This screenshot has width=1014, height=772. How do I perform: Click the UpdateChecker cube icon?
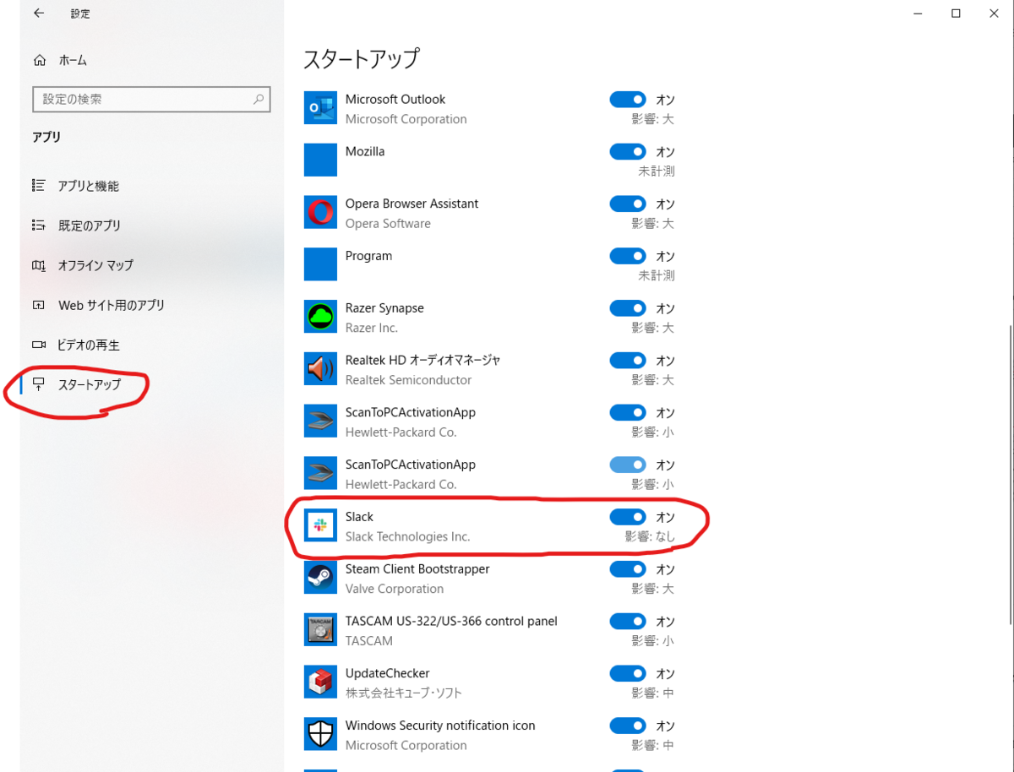(320, 682)
